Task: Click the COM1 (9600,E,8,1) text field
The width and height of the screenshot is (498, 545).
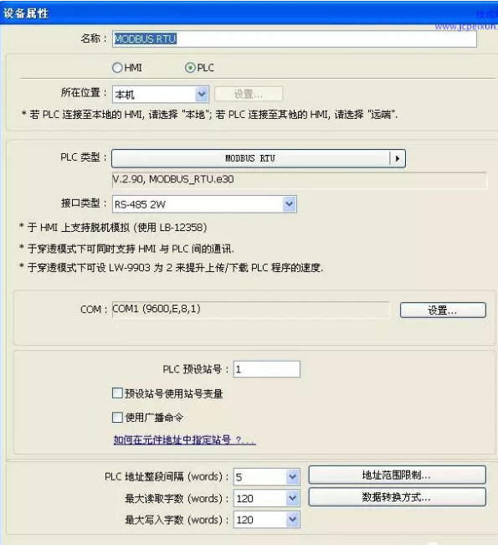Action: pyautogui.click(x=250, y=309)
